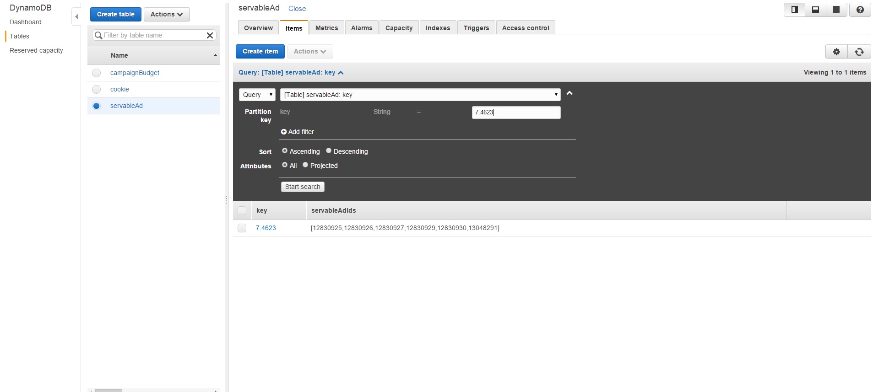873x392 pixels.
Task: Click Viewing 1 to 1 items text
Action: pyautogui.click(x=835, y=72)
